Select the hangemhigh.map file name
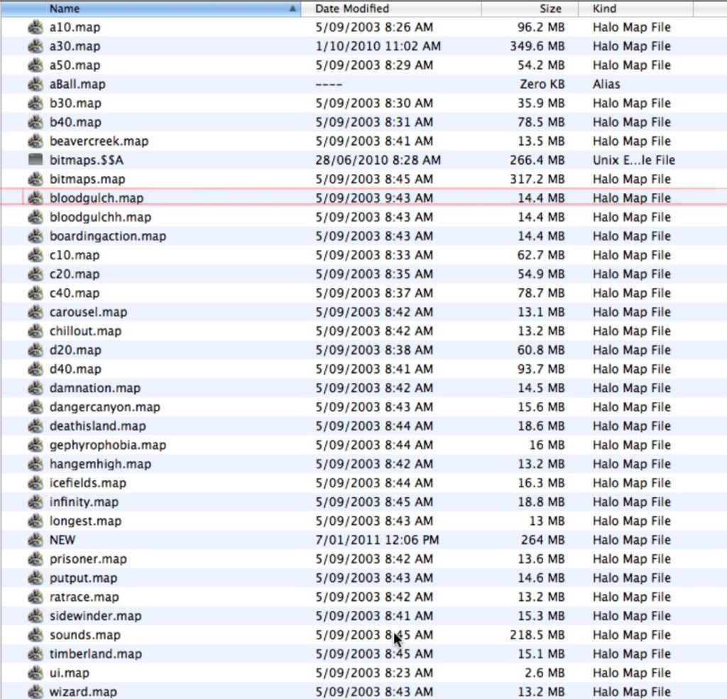The image size is (727, 699). click(x=100, y=465)
